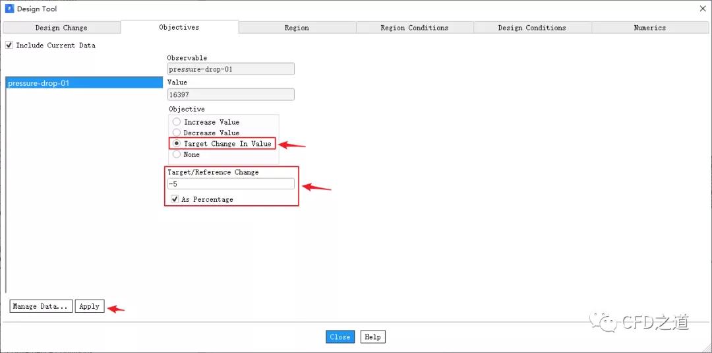Open the Region Conditions tab
The width and height of the screenshot is (712, 353).
[x=415, y=28]
